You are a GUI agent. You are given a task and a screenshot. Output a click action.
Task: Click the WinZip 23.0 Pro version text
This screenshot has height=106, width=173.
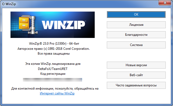click(x=54, y=44)
